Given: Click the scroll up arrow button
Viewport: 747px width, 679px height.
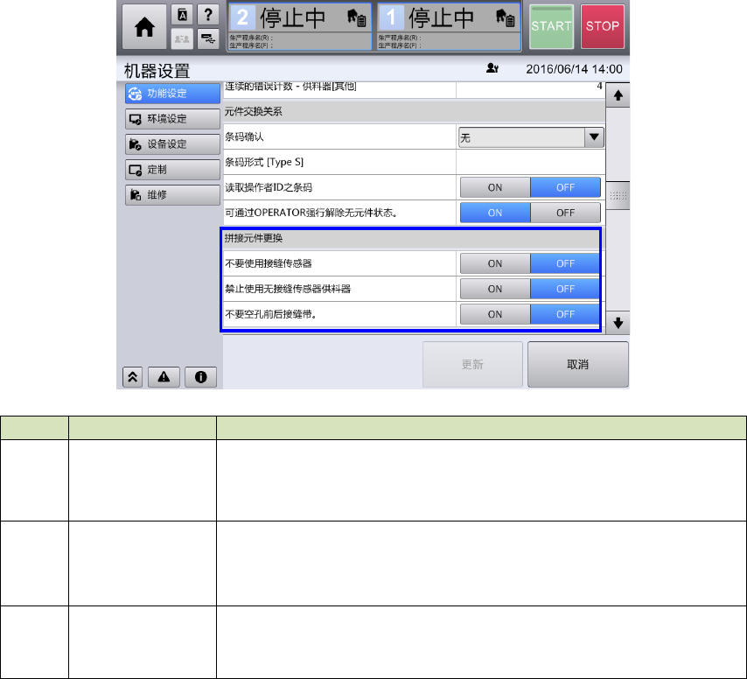Looking at the screenshot, I should pyautogui.click(x=618, y=95).
